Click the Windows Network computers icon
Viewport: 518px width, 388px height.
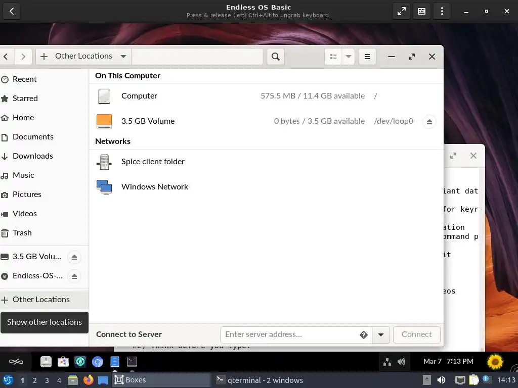click(x=104, y=187)
